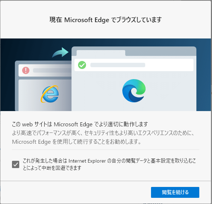Click the illustrated Edge window tab
Image resolution: width=212 pixels, height=204 pixels.
(x=101, y=53)
